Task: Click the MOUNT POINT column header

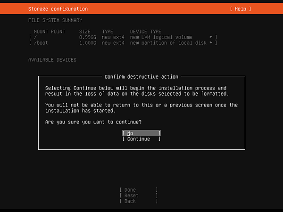Action: point(50,32)
